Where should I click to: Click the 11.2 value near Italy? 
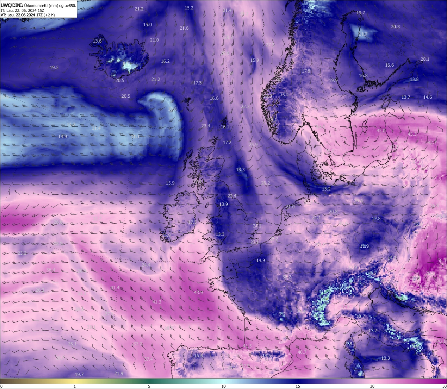point(373,331)
